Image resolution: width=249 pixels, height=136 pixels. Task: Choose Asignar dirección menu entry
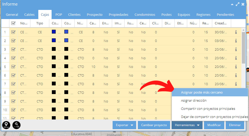210,101
